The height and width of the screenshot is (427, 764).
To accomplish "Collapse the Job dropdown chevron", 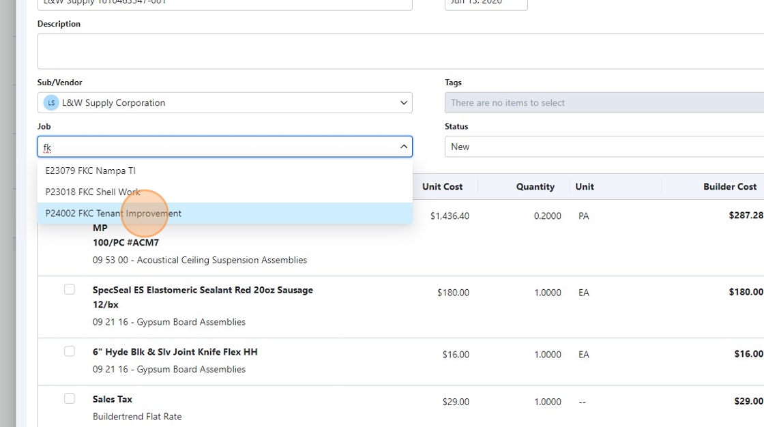I will pos(403,147).
